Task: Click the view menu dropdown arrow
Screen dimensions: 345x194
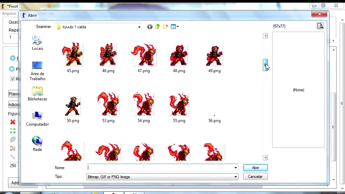Action: (178, 27)
